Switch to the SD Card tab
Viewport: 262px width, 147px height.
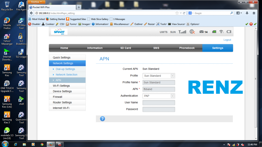[126, 48]
